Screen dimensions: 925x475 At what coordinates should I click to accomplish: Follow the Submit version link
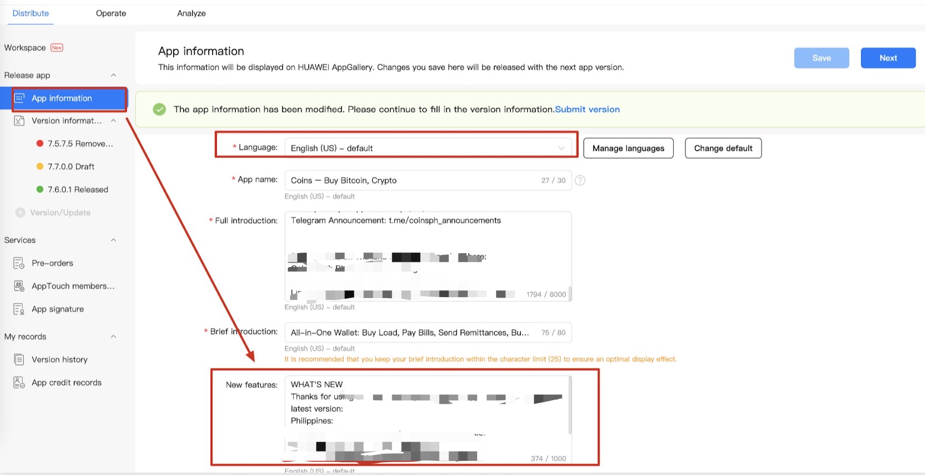pos(587,109)
